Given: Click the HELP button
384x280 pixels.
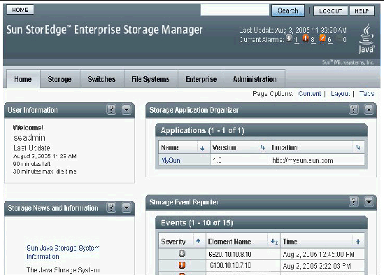Looking at the screenshot, I should click(362, 11).
